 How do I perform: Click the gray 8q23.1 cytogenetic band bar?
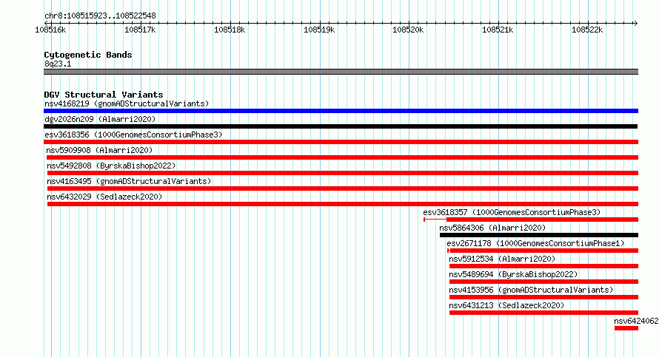click(341, 72)
